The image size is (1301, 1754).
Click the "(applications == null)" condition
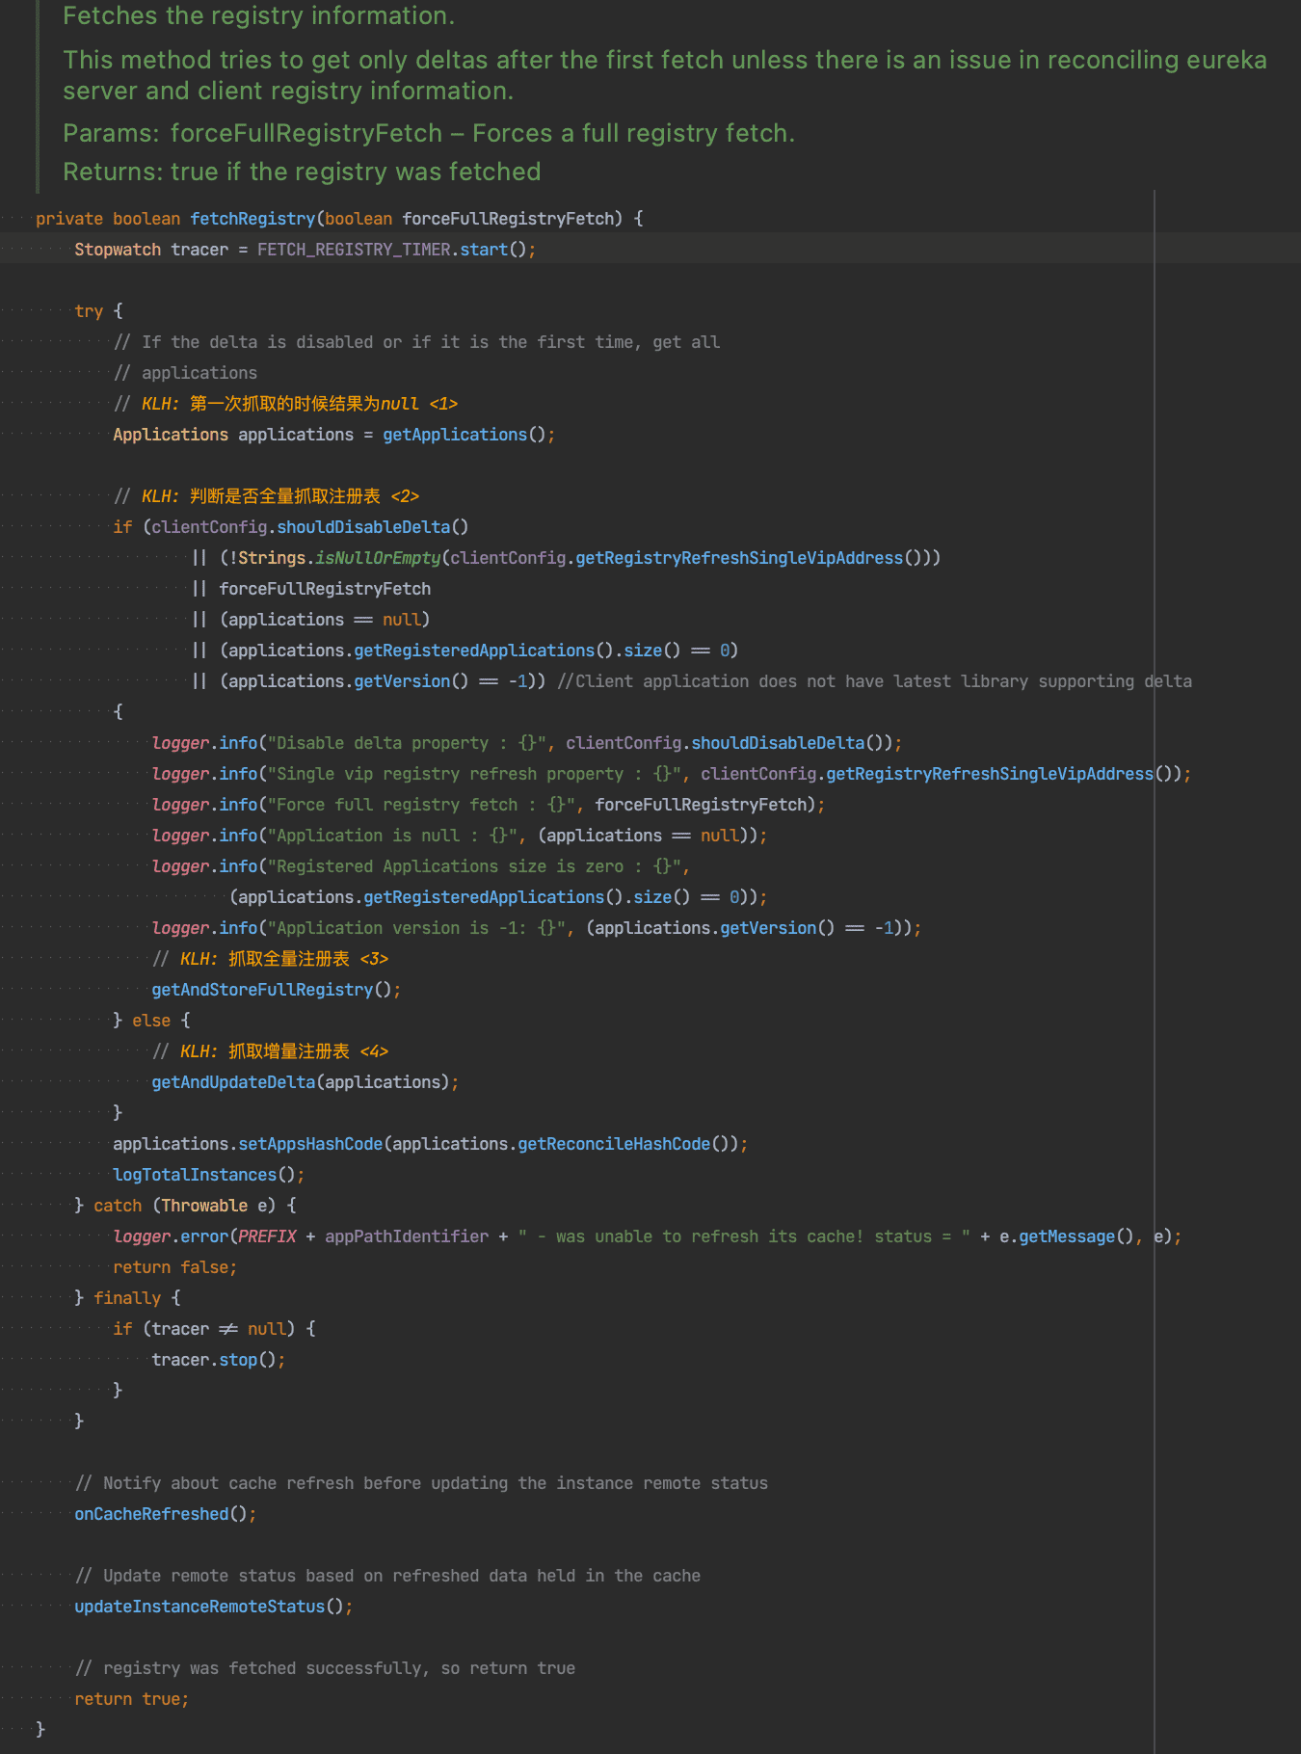tap(325, 620)
